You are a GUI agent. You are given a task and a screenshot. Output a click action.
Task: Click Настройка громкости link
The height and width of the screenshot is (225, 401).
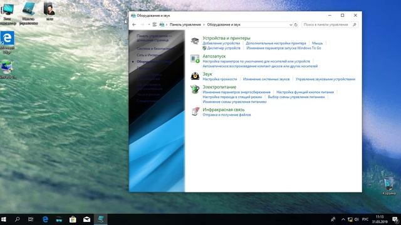click(220, 79)
